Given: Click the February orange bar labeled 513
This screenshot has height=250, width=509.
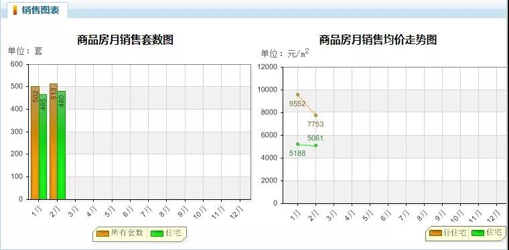Looking at the screenshot, I should click(54, 142).
